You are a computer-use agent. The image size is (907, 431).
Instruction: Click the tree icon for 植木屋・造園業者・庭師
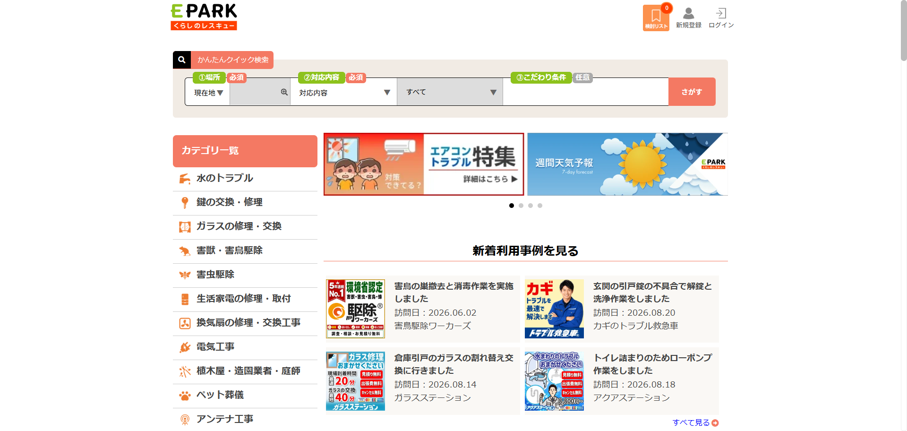click(185, 371)
